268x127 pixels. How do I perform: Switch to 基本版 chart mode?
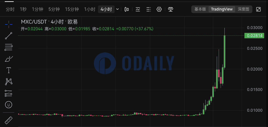click(x=200, y=9)
